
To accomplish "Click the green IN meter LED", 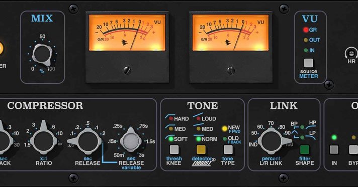I will (306, 50).
